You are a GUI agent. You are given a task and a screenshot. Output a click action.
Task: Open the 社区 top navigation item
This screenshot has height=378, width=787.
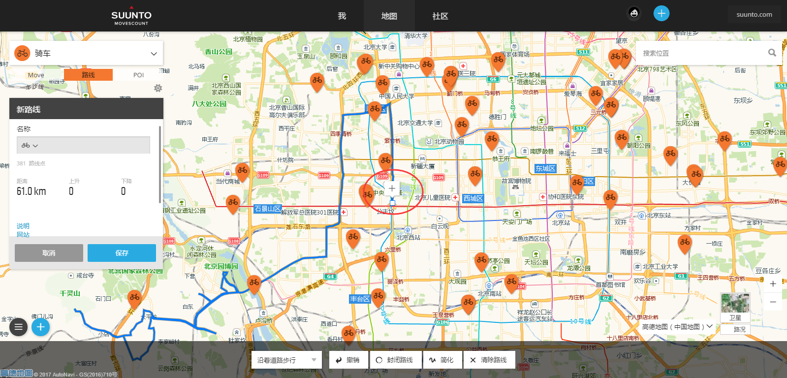pyautogui.click(x=441, y=16)
